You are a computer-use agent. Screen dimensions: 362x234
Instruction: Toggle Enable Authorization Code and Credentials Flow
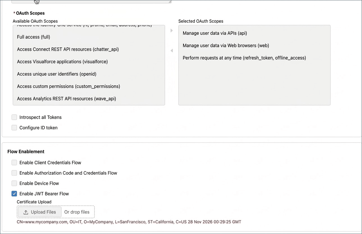(x=14, y=173)
